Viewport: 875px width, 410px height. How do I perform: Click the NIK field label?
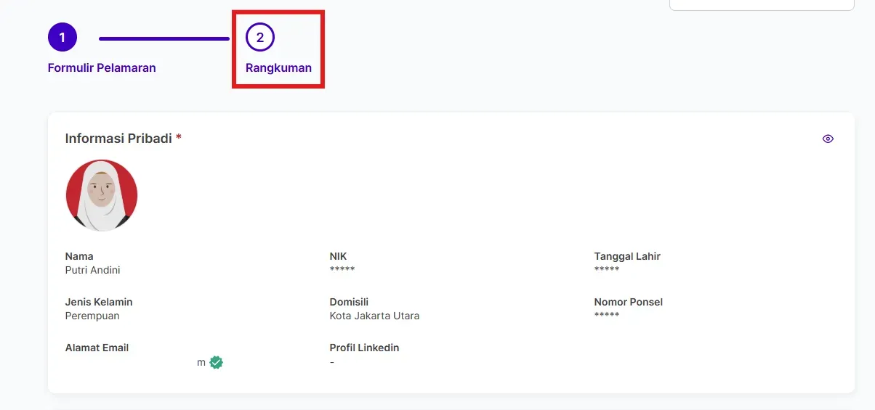(338, 256)
